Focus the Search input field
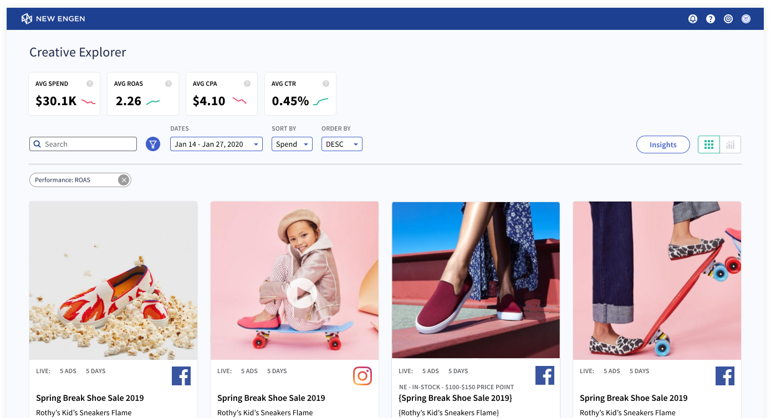Viewport: 776px width, 418px height. (x=83, y=144)
